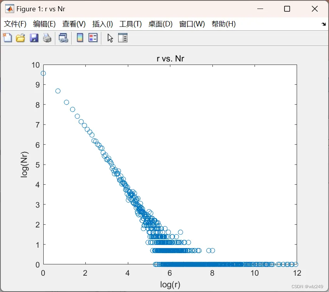This screenshot has width=329, height=292.
Task: Open the Property Inspector icon
Action: click(123, 38)
